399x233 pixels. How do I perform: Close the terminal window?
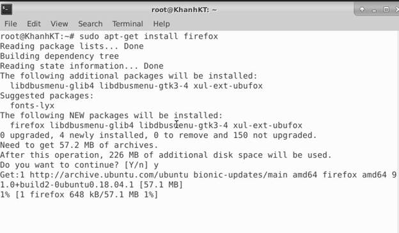click(x=396, y=10)
